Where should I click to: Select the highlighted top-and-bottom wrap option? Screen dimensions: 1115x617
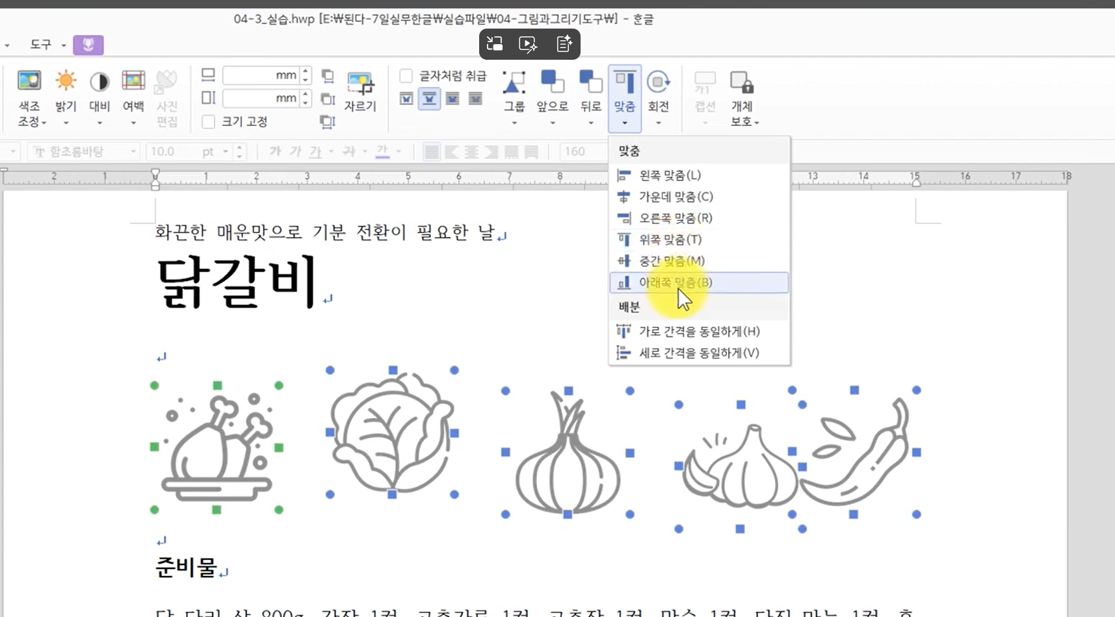coord(429,99)
